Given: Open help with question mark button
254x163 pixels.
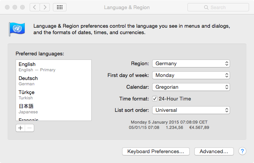Looking at the screenshot, I should pyautogui.click(x=242, y=151).
